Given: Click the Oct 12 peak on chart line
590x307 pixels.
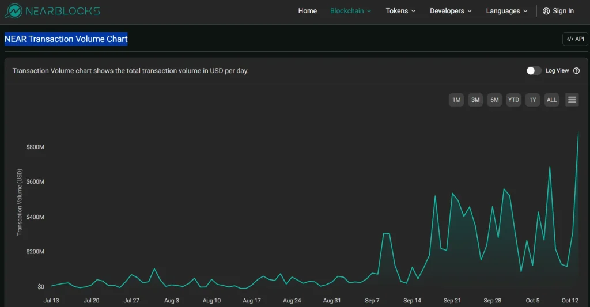Looking at the screenshot, I should (x=578, y=132).
